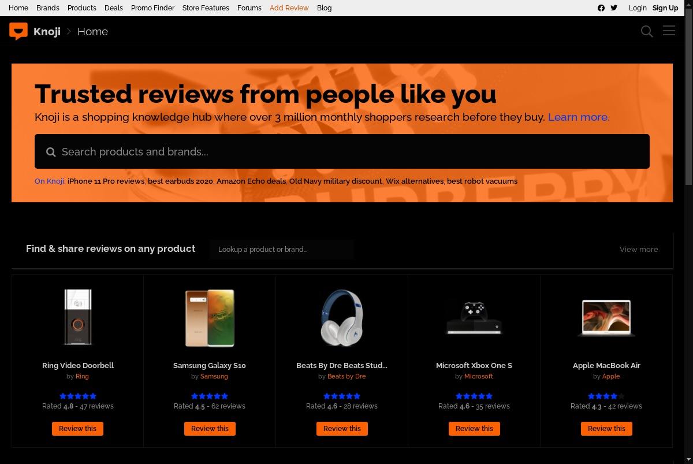Open Ring brand link

[82, 376]
